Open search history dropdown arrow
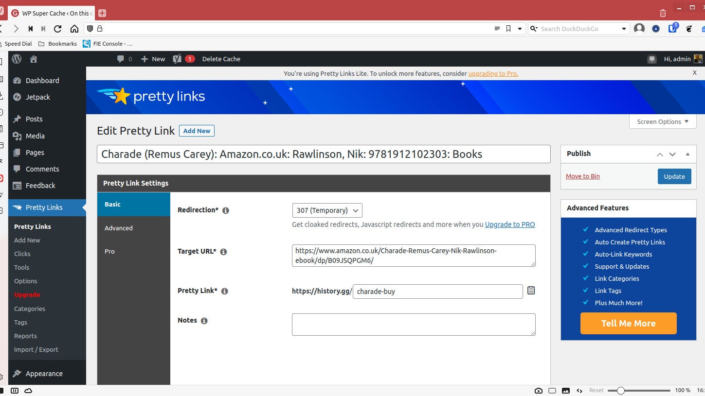 pos(624,29)
